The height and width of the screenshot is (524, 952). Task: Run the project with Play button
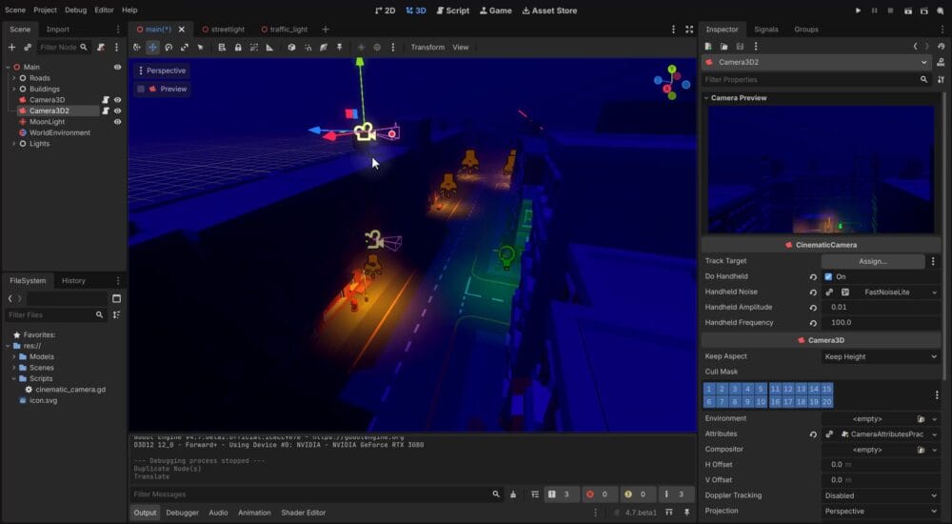tap(858, 10)
